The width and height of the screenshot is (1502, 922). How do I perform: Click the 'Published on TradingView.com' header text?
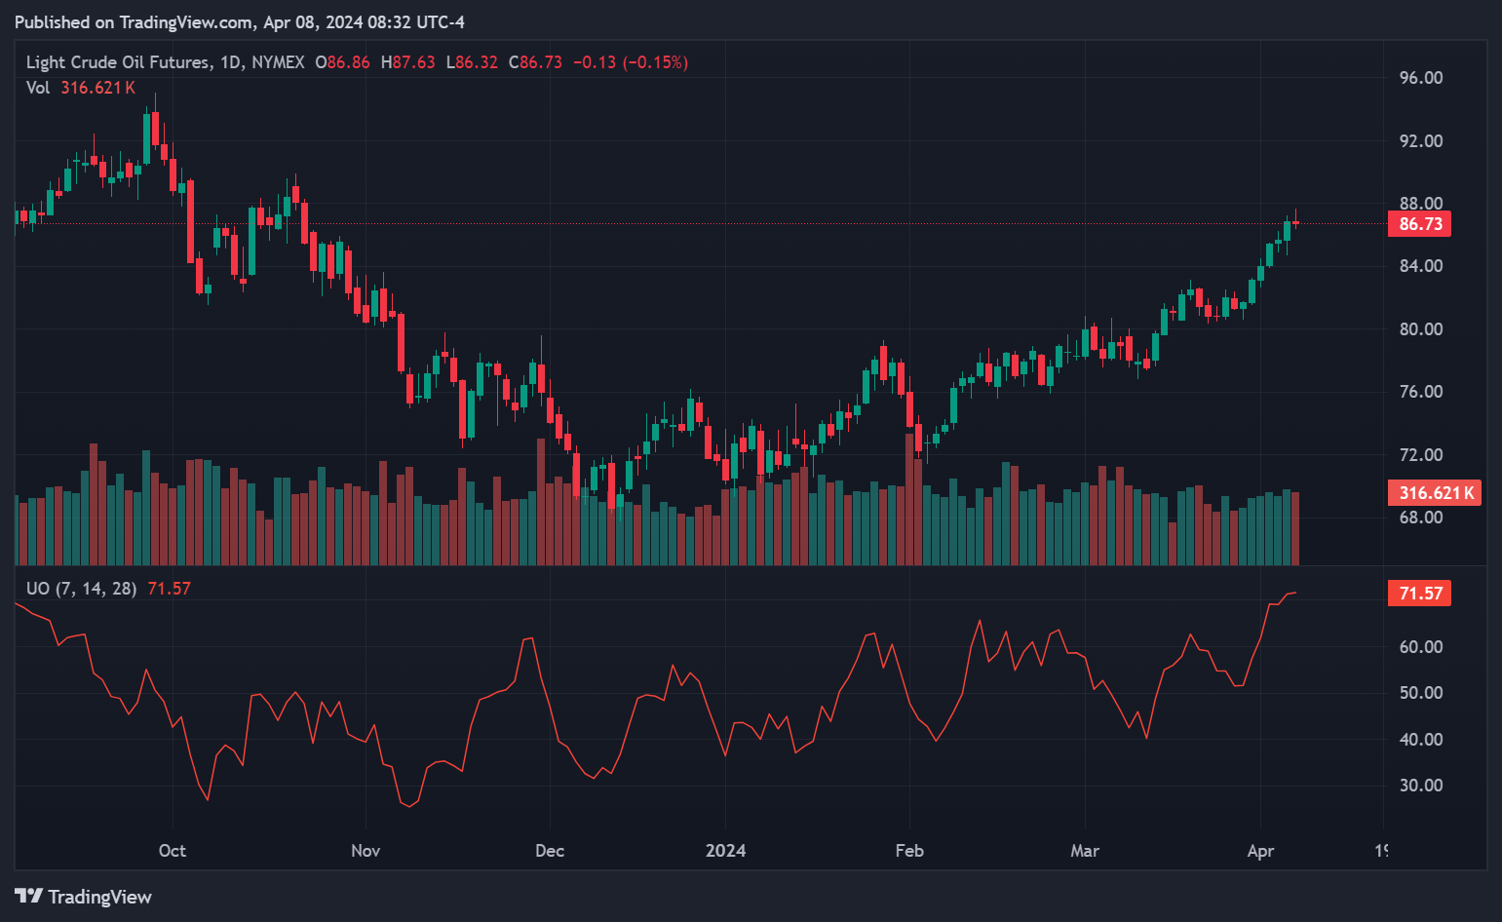(x=135, y=22)
